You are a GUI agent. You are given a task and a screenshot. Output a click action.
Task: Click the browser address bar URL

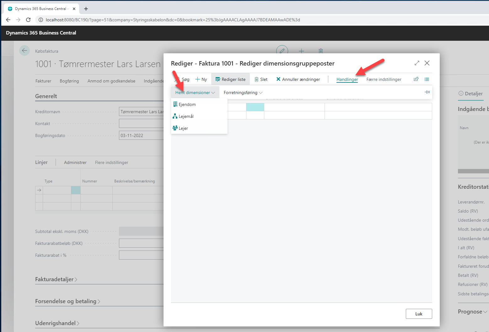(x=173, y=20)
